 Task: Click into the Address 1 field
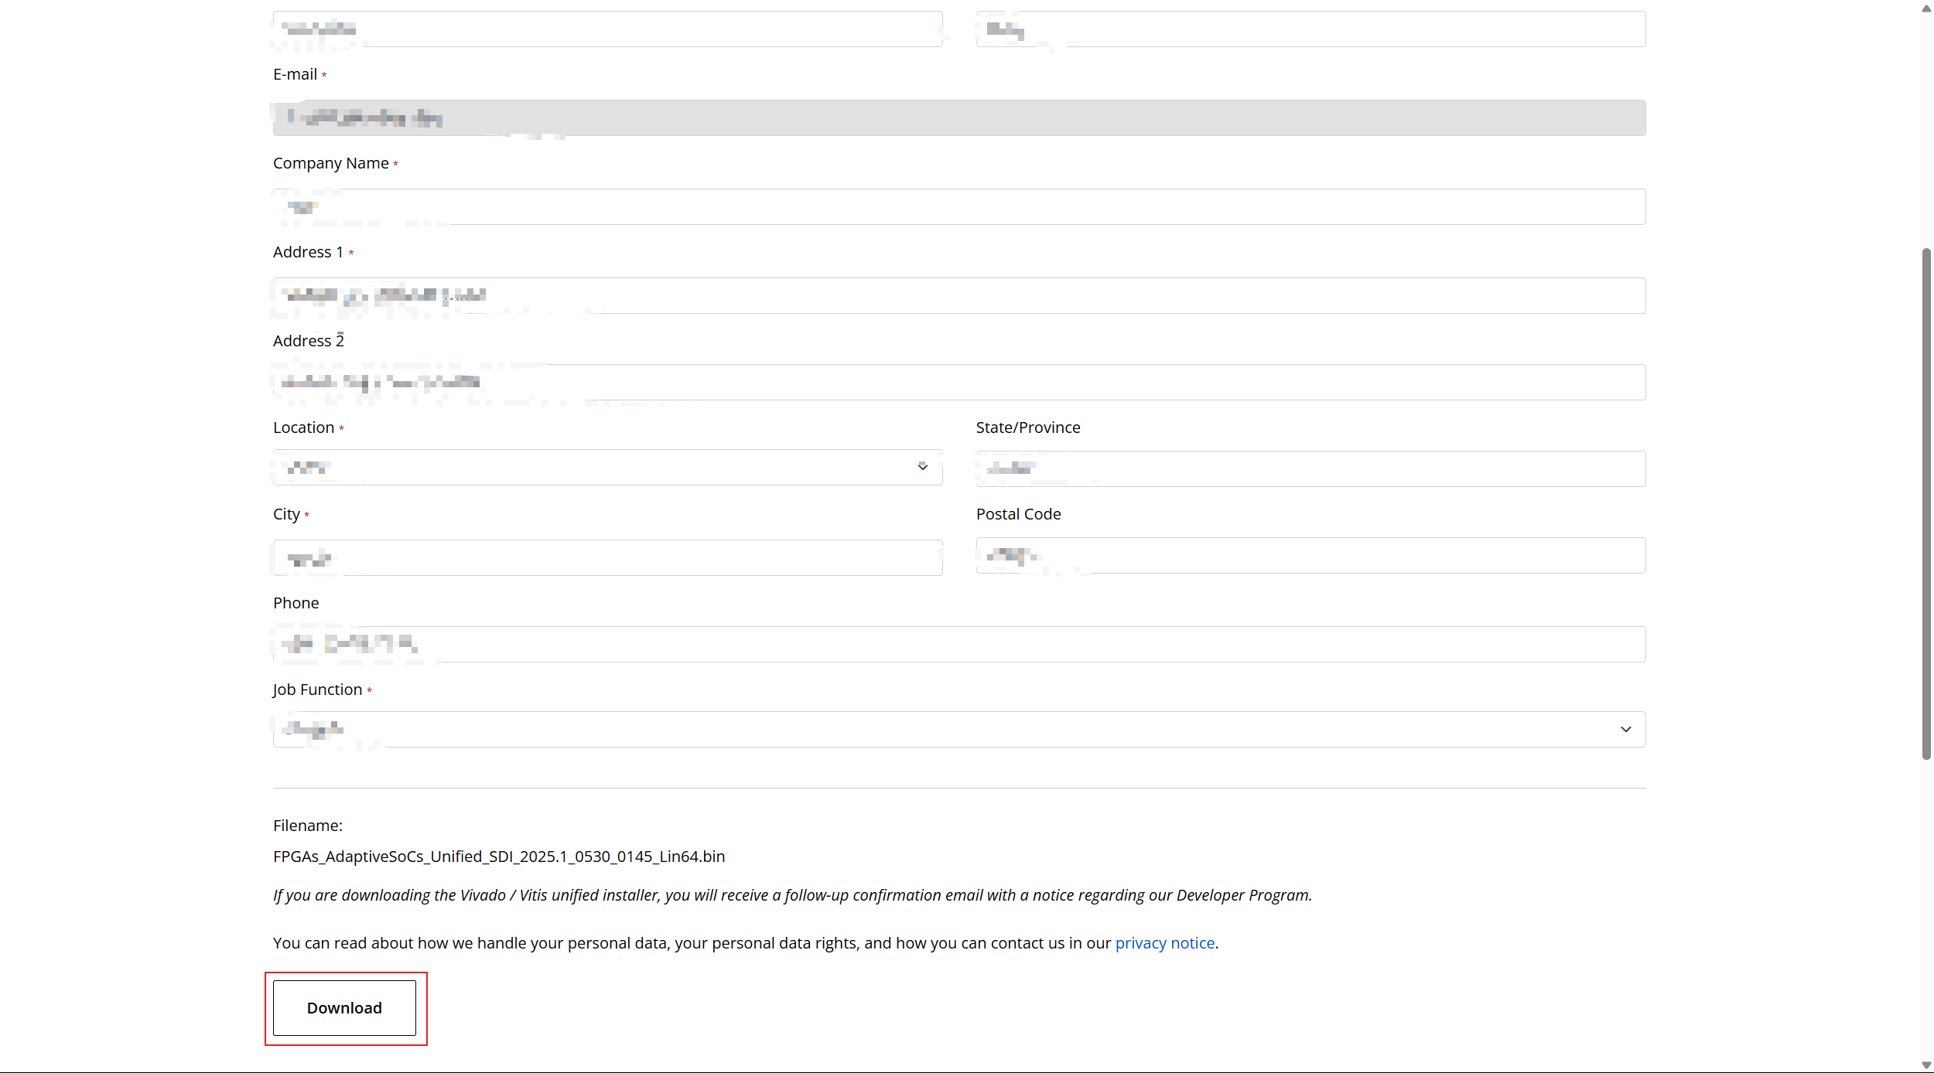tap(958, 295)
